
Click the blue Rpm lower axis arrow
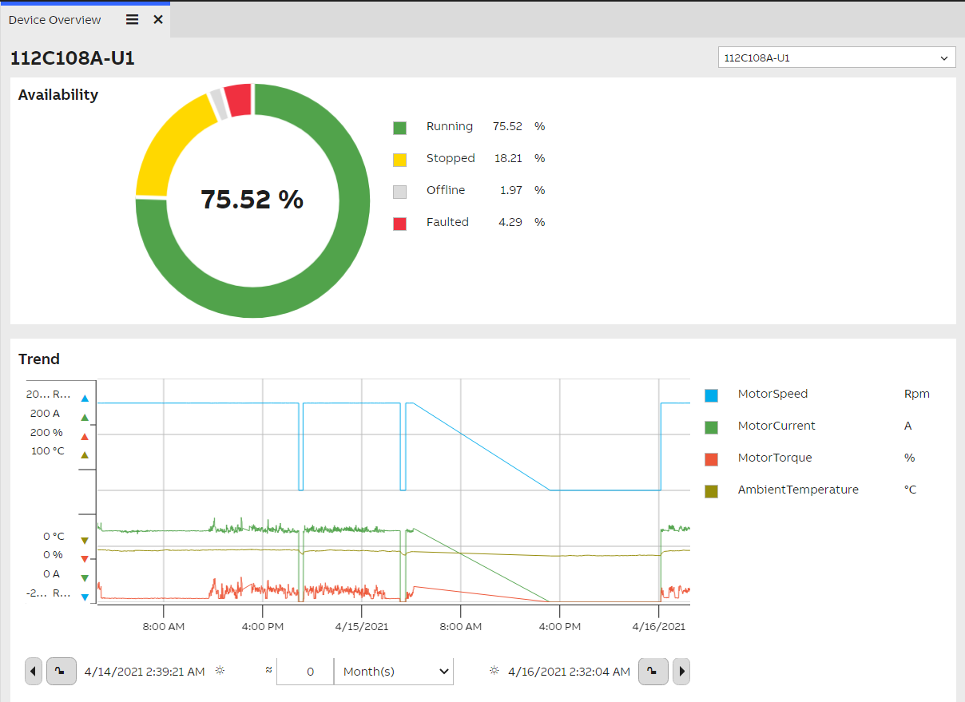[85, 597]
